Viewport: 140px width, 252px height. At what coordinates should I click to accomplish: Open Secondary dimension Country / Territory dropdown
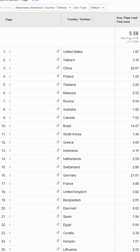pyautogui.click(x=43, y=7)
